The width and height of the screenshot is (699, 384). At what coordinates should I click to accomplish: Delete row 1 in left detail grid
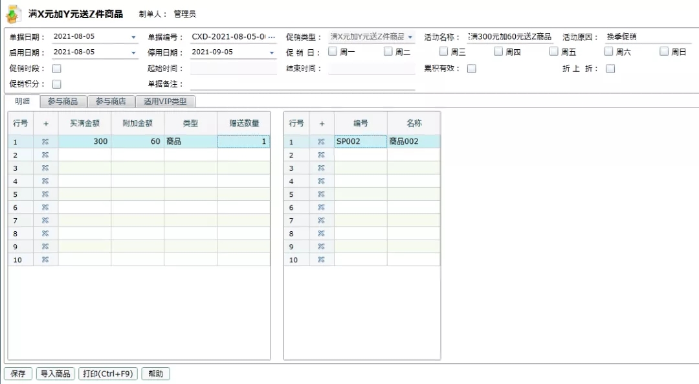45,142
